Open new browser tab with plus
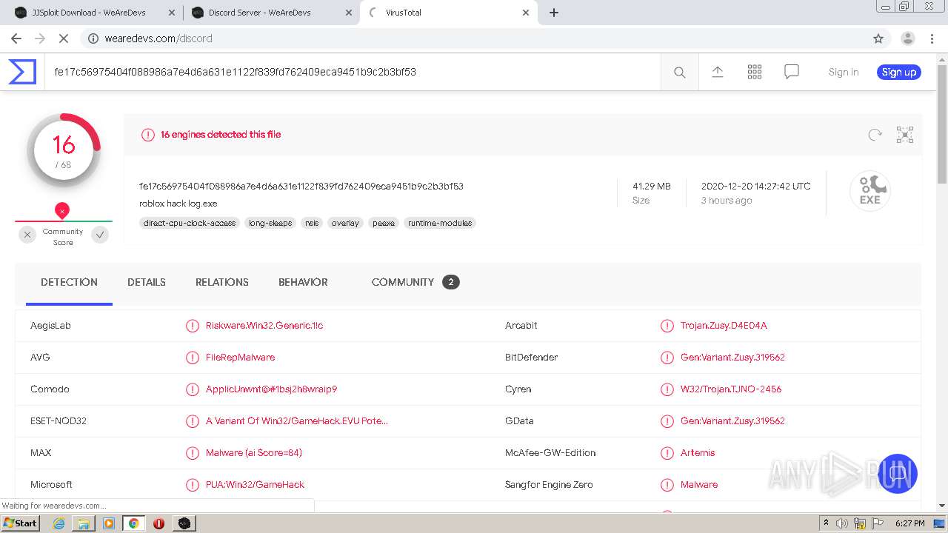The width and height of the screenshot is (948, 533). tap(554, 13)
